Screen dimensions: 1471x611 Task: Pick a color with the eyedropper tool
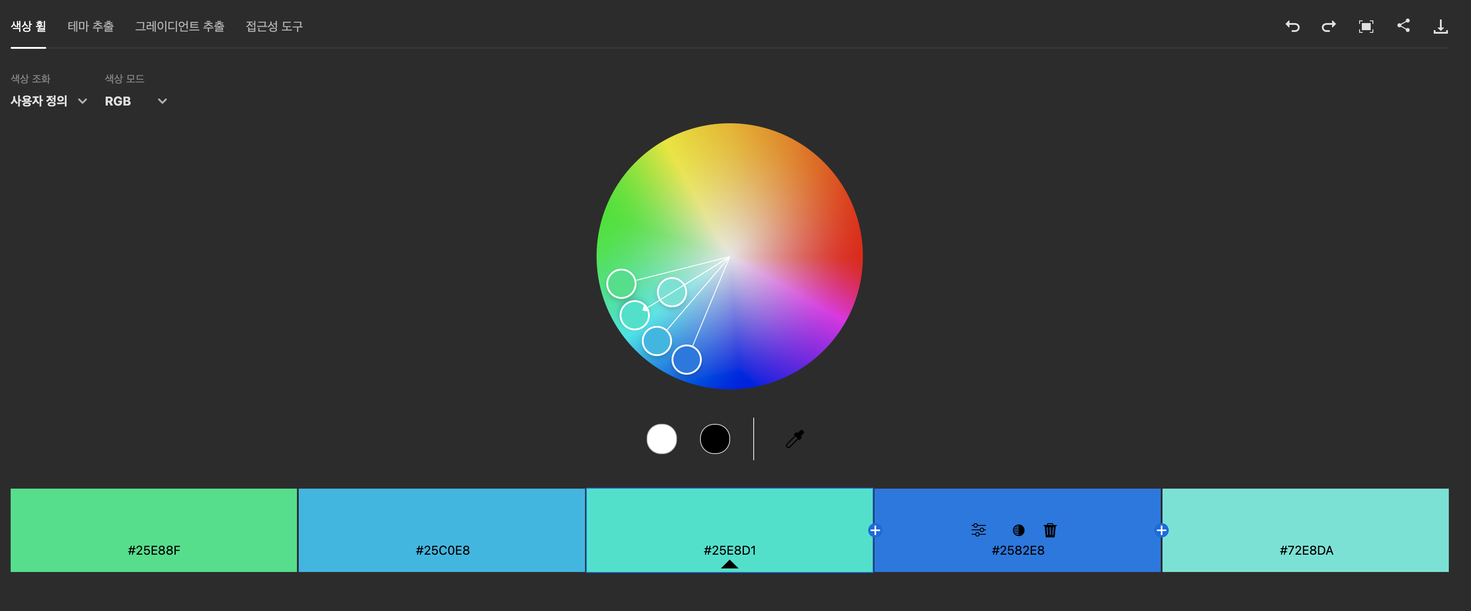click(x=795, y=439)
